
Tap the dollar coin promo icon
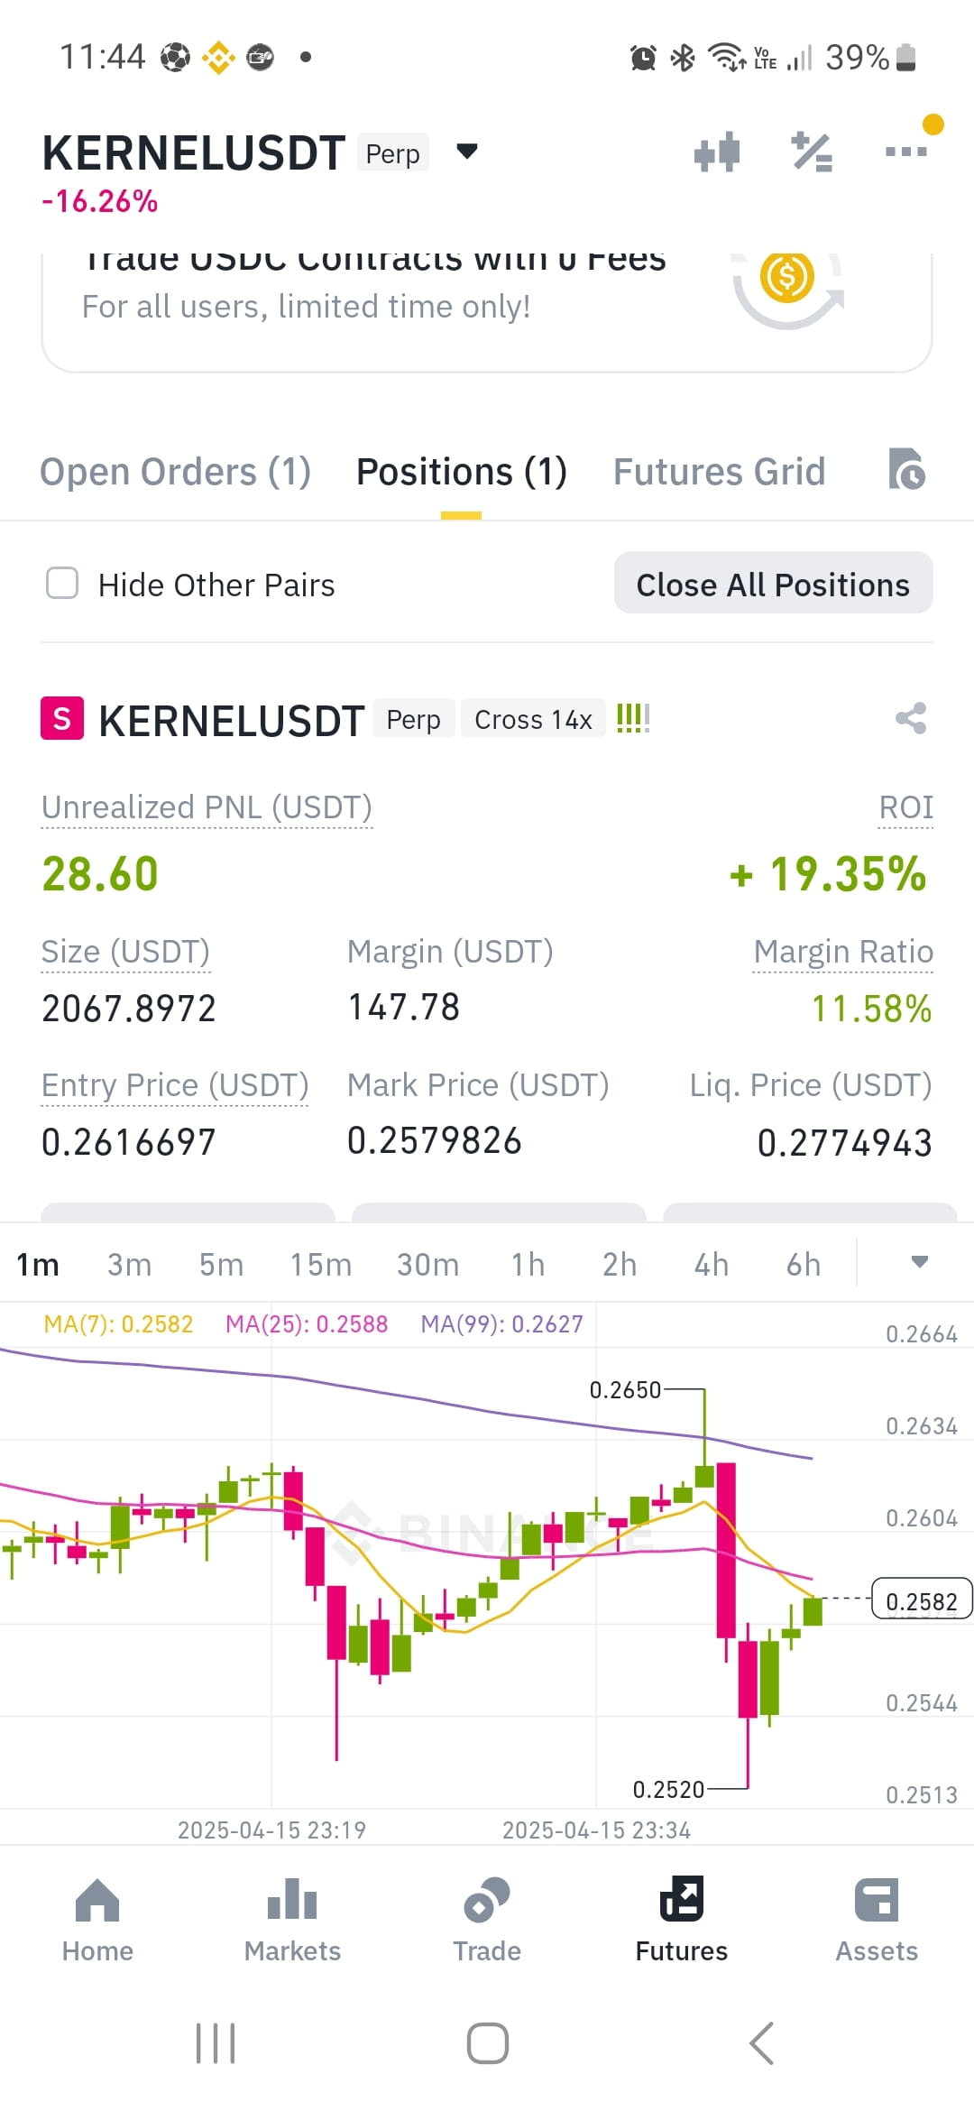point(787,277)
